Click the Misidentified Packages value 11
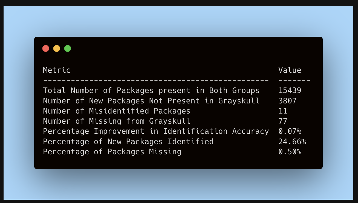The image size is (358, 203). pos(283,111)
